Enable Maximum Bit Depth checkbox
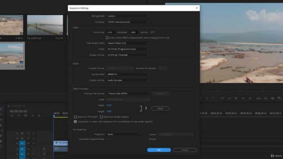The width and height of the screenshot is (283, 159). [x=75, y=117]
